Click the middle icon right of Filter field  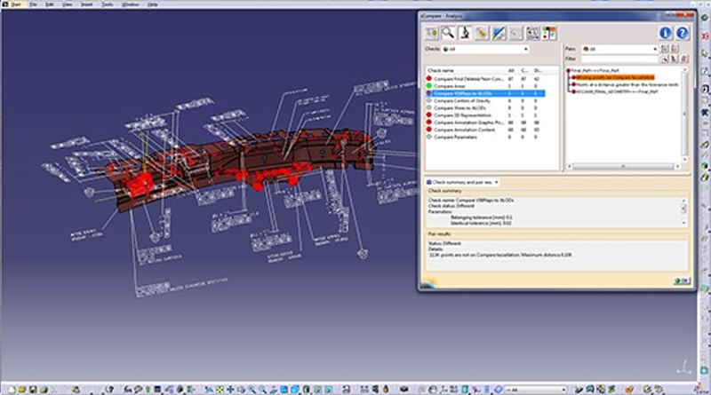(x=675, y=59)
